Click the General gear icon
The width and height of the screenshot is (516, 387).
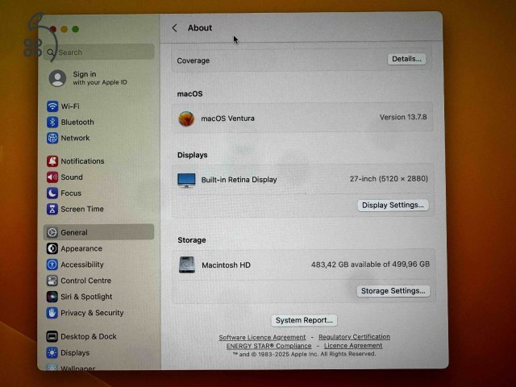(x=52, y=232)
